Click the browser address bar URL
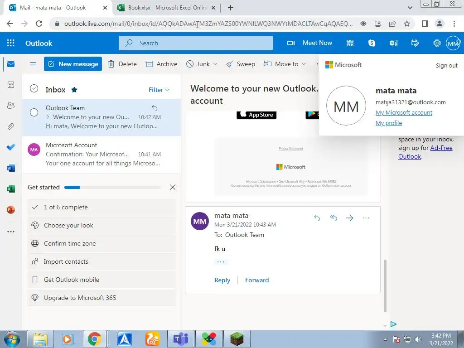The height and width of the screenshot is (348, 464). point(208,24)
